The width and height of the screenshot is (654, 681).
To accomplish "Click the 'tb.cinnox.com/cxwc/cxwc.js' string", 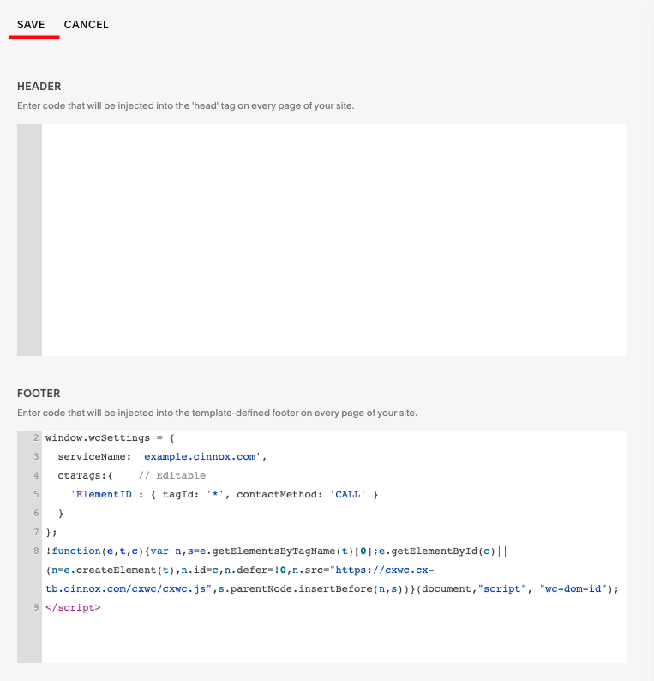I will (129, 589).
